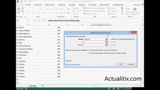Click the Redo arrow icon
Screen dimensions: 160x90
pyautogui.click(x=30, y=2)
